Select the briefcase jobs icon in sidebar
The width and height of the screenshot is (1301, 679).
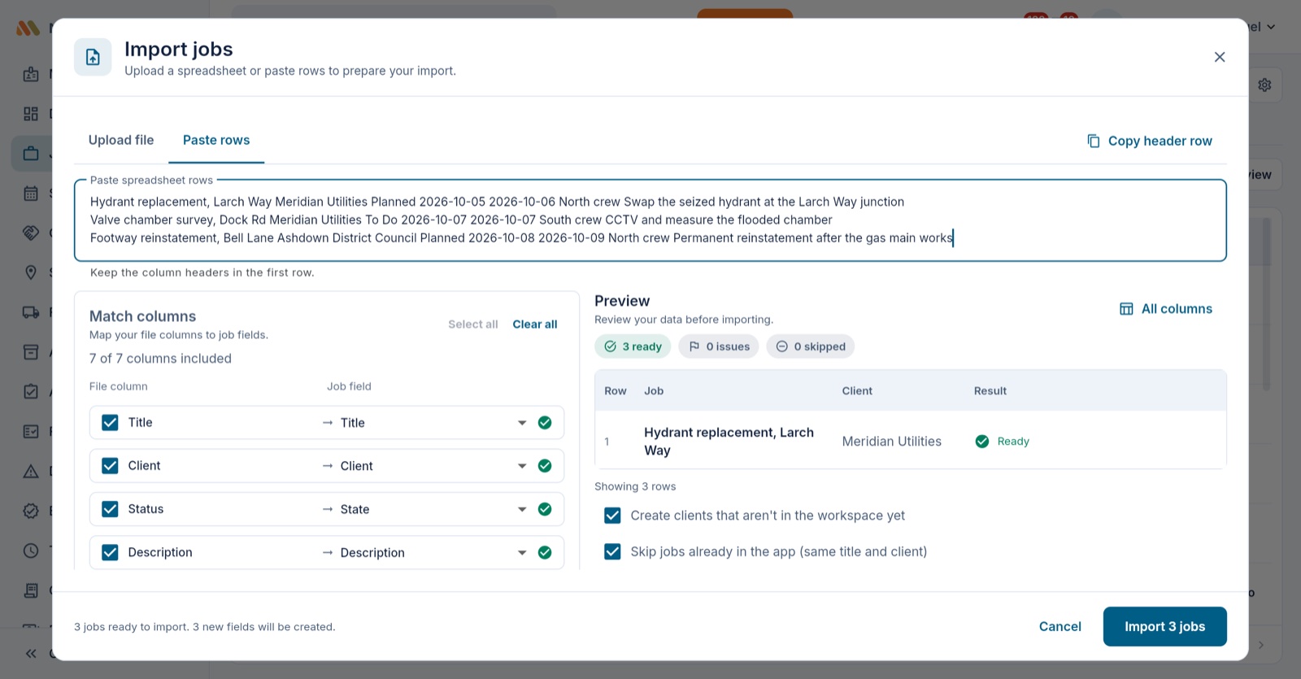tap(31, 153)
